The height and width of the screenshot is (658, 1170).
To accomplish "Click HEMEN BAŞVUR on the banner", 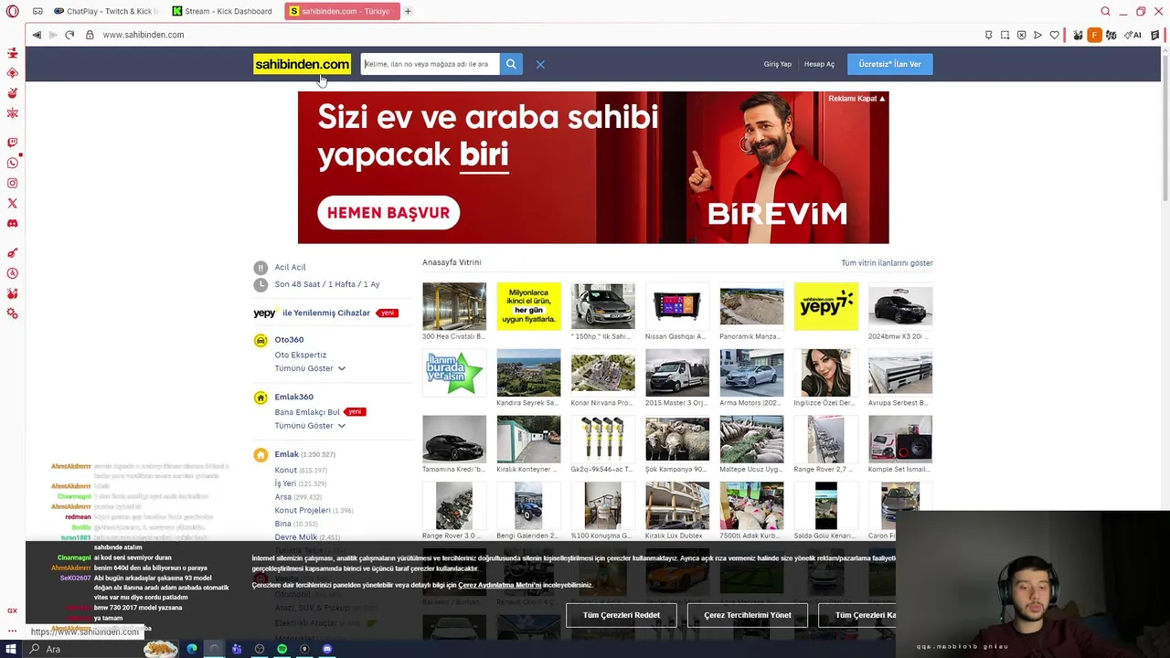I will [388, 213].
